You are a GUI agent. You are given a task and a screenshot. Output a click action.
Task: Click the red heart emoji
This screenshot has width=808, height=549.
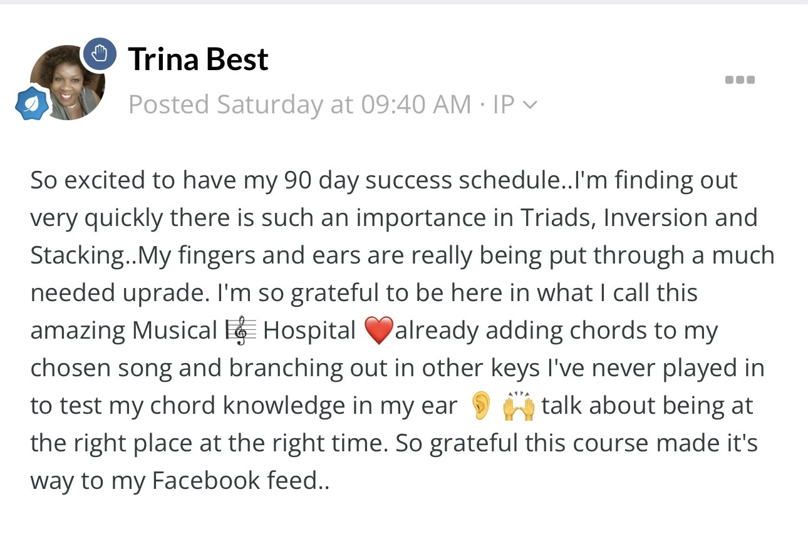[378, 331]
